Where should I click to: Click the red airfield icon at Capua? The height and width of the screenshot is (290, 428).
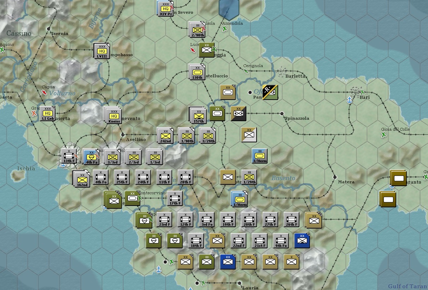coord(44,93)
